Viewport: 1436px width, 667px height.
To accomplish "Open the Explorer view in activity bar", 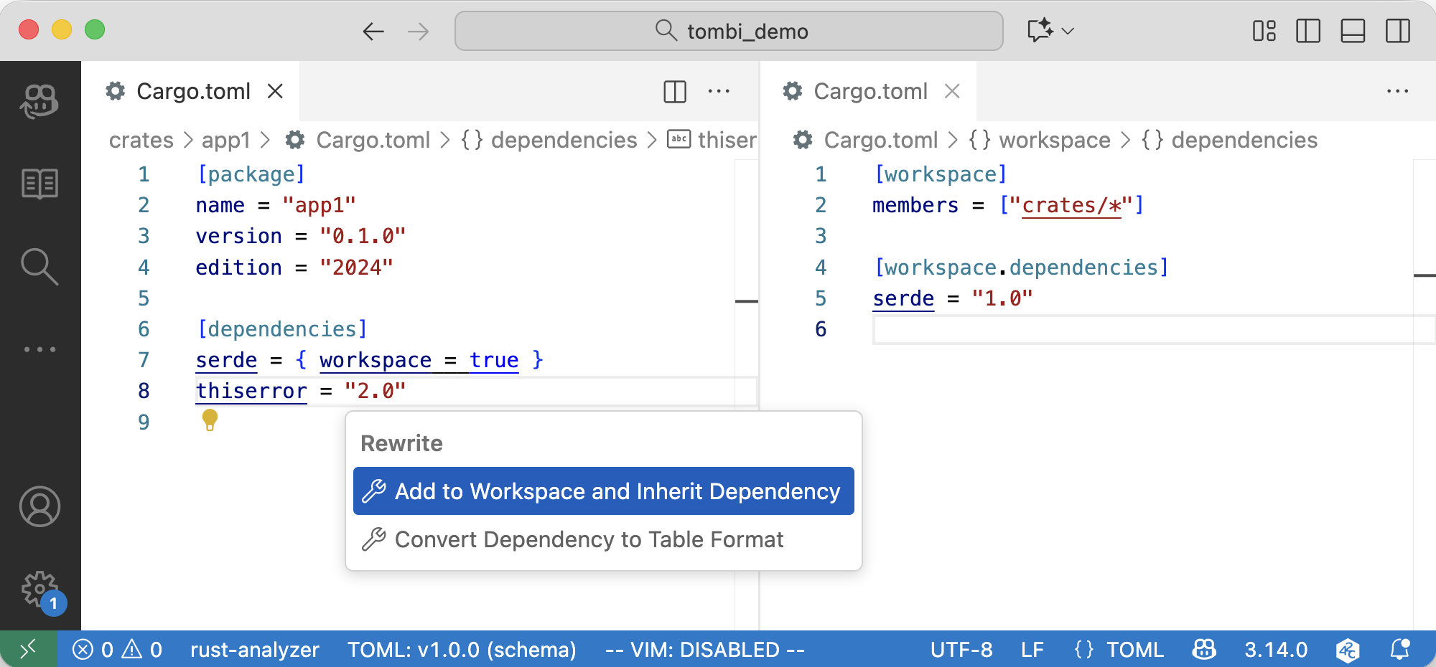I will click(39, 184).
